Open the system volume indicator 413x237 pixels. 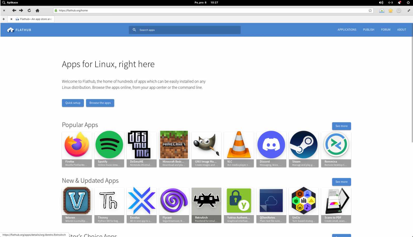pyautogui.click(x=381, y=3)
